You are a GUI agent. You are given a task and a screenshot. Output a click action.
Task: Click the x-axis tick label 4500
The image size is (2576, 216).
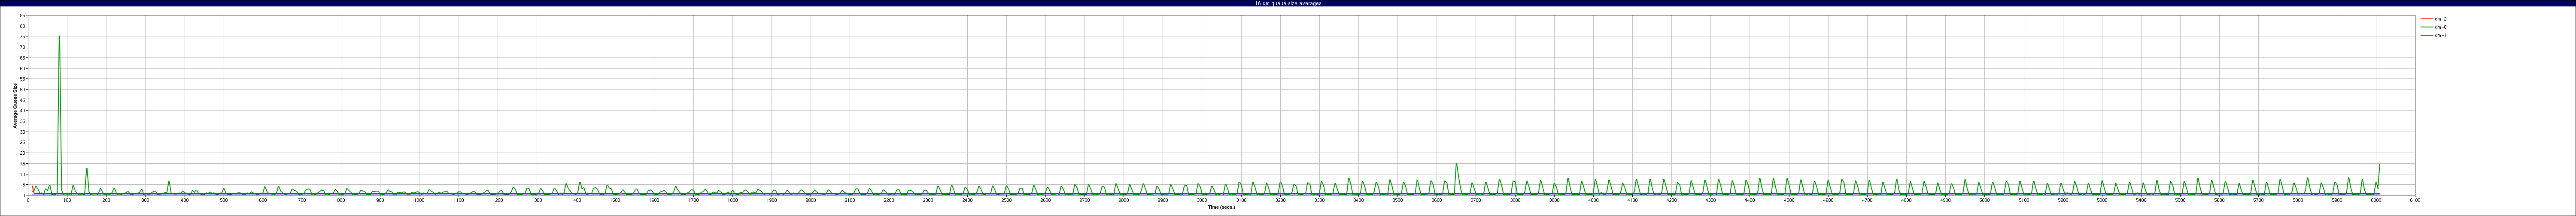click(x=1789, y=200)
